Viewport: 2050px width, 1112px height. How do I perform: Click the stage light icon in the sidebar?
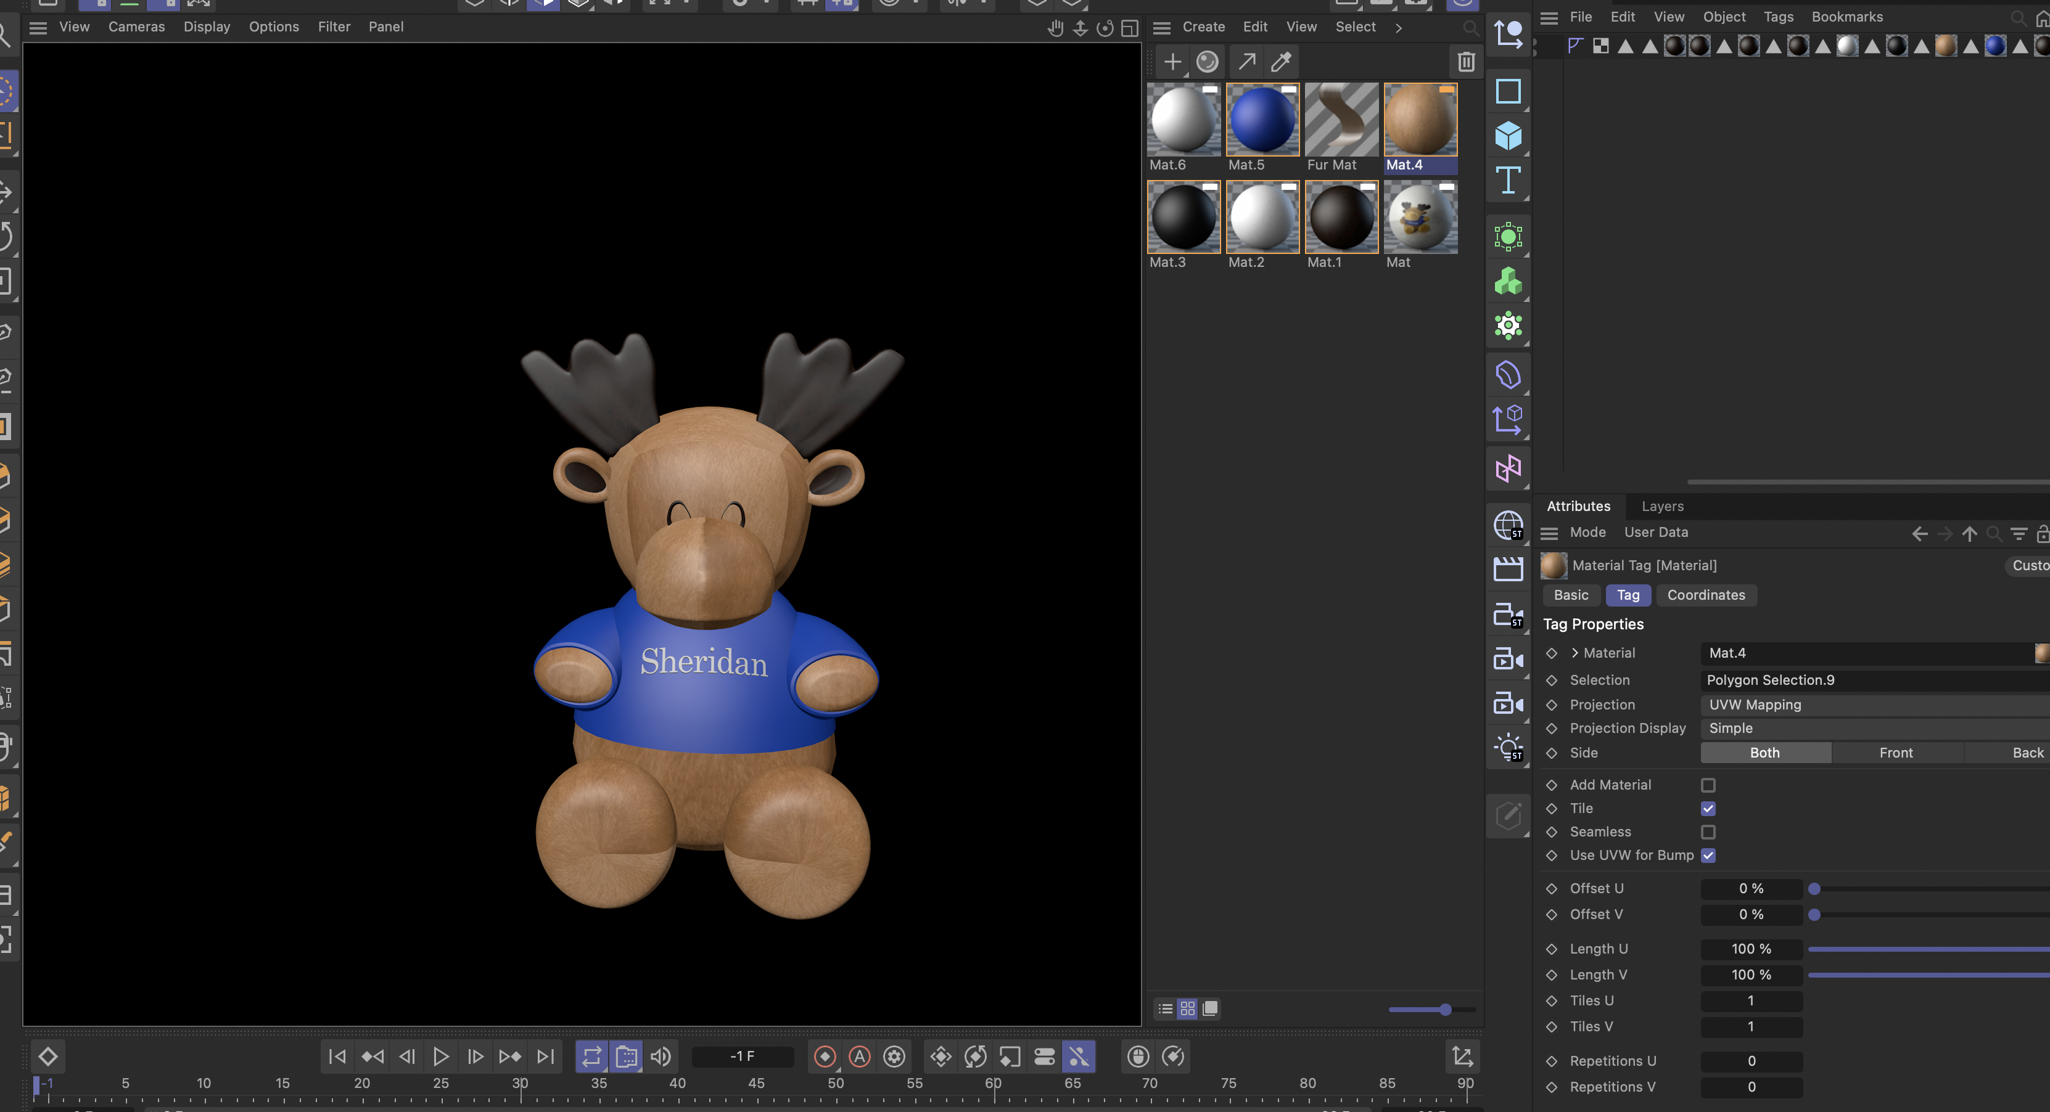point(1509,746)
